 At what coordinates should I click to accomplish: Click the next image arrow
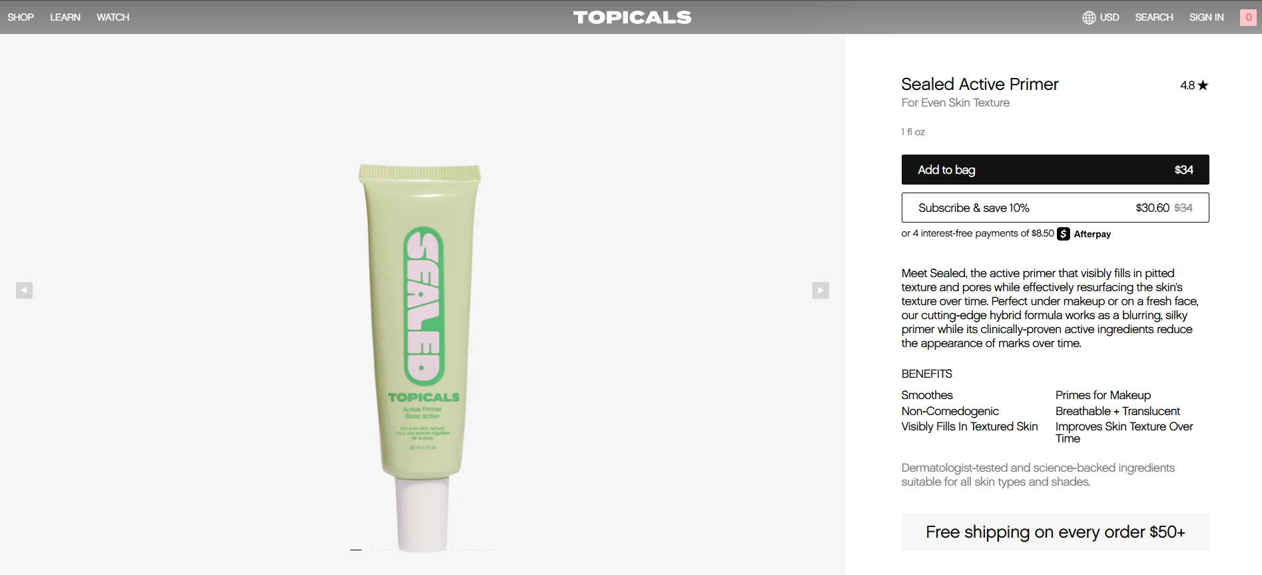pyautogui.click(x=820, y=290)
